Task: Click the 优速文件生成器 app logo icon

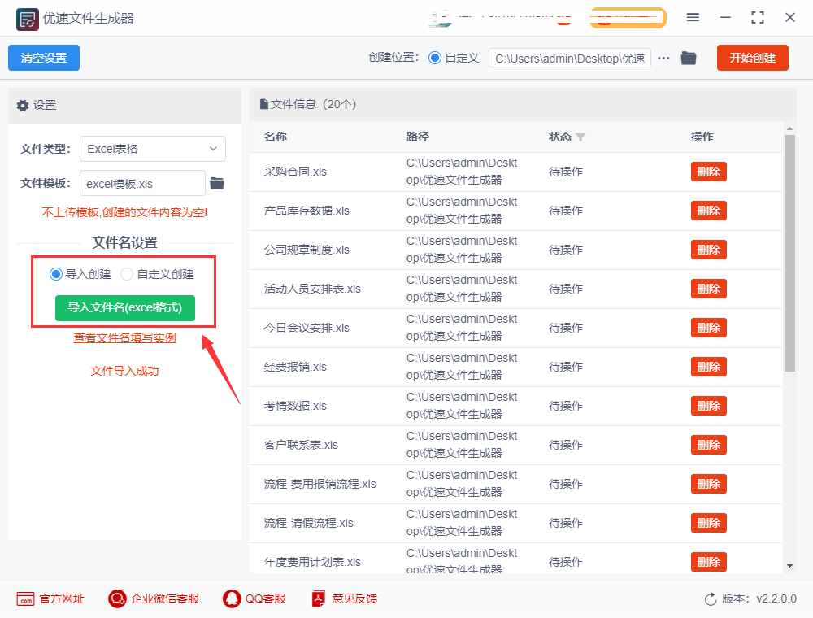Action: coord(27,20)
